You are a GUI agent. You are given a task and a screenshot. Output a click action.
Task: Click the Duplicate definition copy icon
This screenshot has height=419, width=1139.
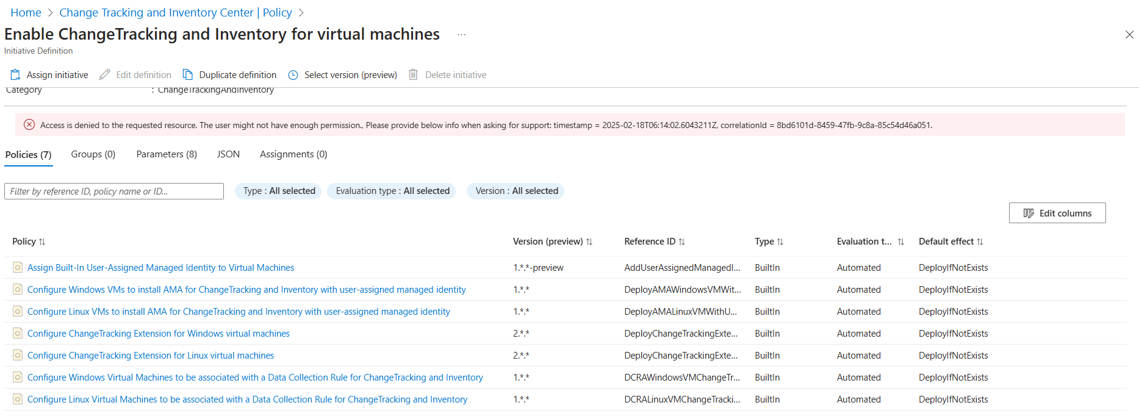(x=188, y=74)
